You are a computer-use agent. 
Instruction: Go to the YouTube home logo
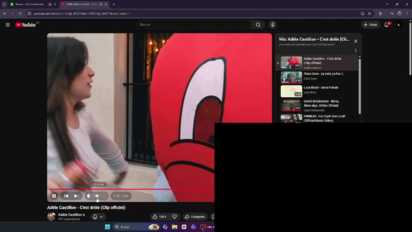click(25, 25)
